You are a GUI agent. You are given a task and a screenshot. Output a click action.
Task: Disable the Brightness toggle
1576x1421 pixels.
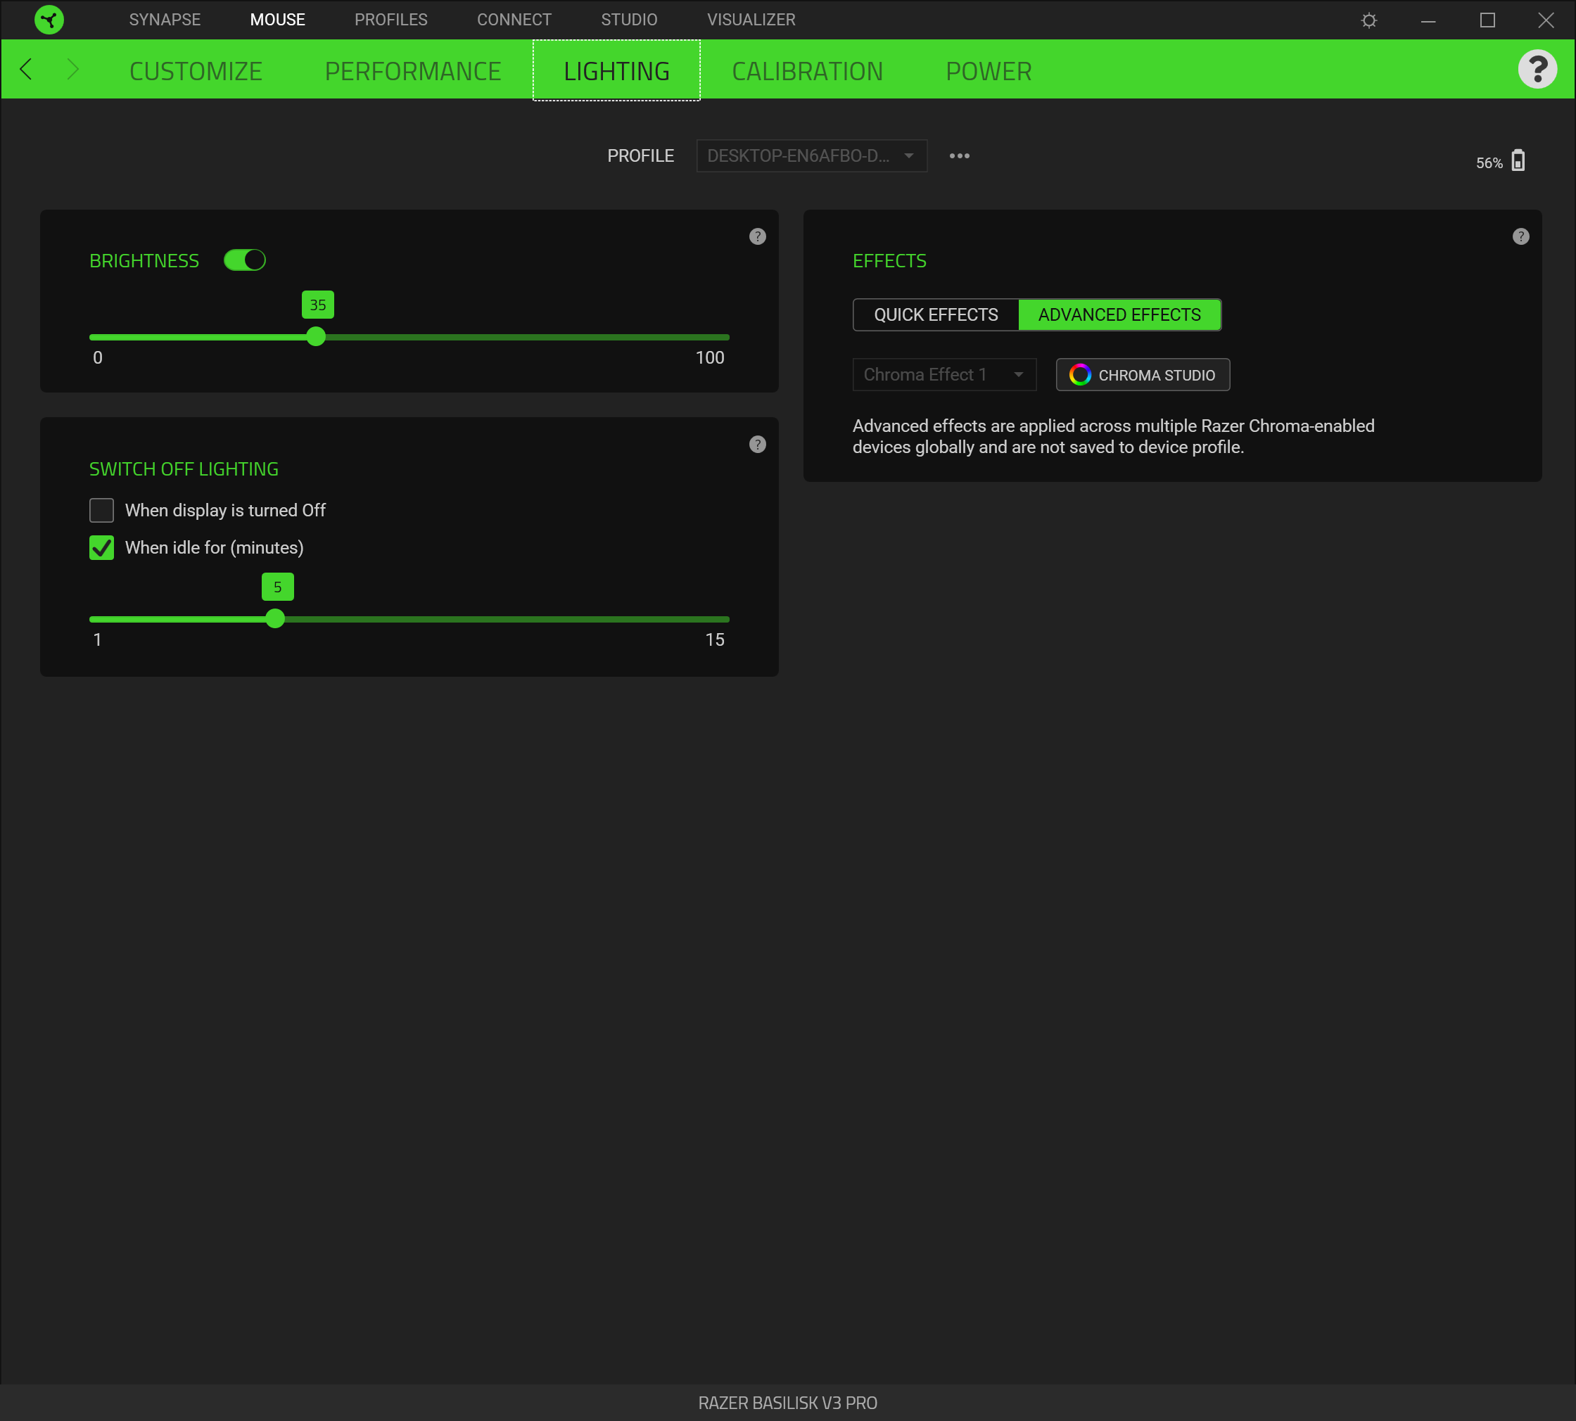tap(246, 259)
